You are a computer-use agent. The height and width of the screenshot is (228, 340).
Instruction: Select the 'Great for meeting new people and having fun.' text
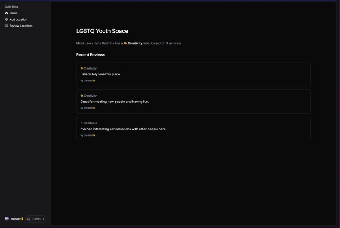click(114, 102)
